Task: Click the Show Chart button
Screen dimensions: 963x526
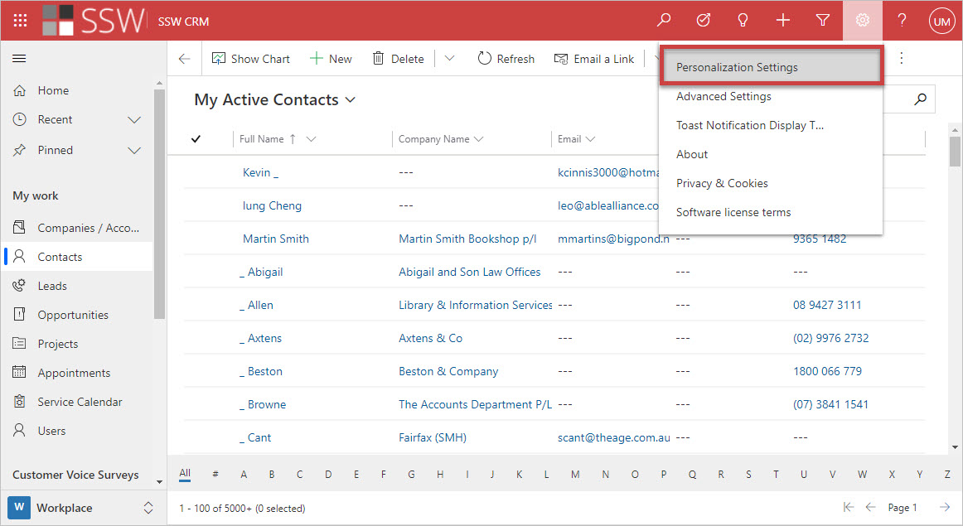Action: [251, 59]
